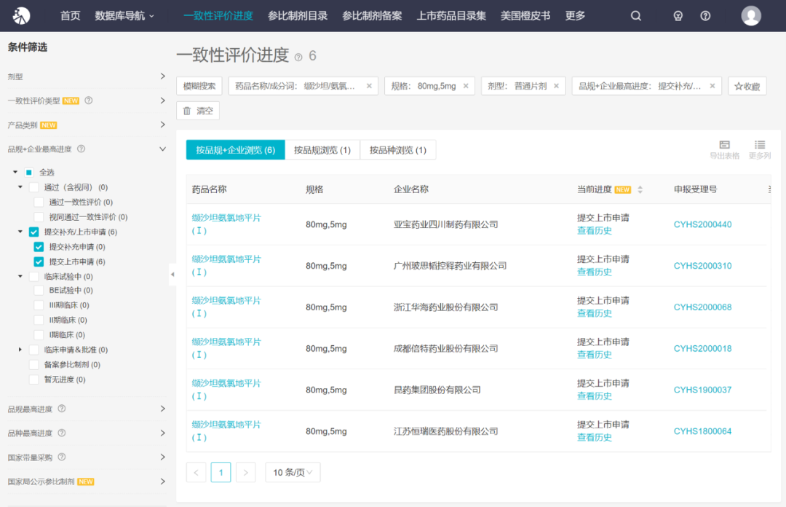Toggle the 全选 checkbox
The image size is (786, 507).
point(29,172)
